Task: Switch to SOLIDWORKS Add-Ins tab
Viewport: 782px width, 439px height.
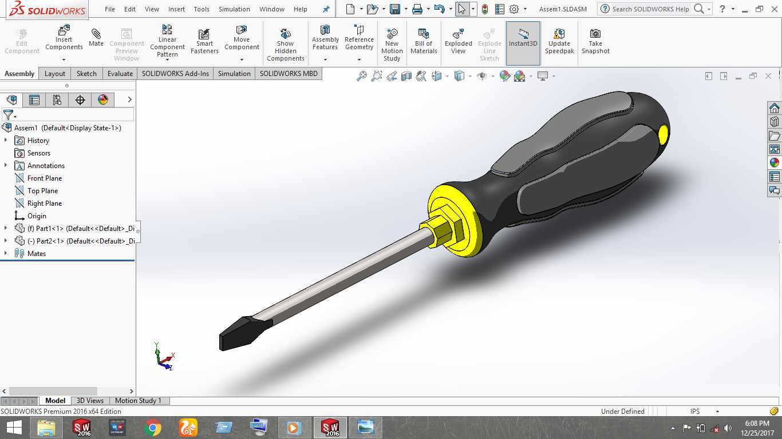Action: point(175,74)
